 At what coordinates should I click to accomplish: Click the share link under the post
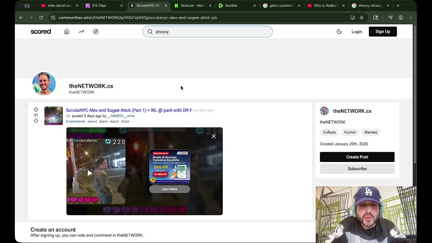(103, 122)
